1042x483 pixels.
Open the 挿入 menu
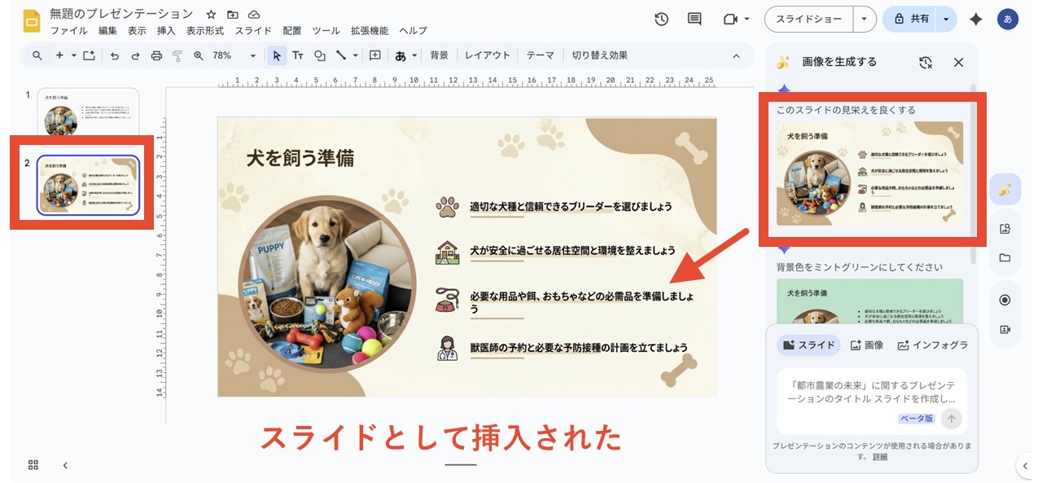pos(166,31)
